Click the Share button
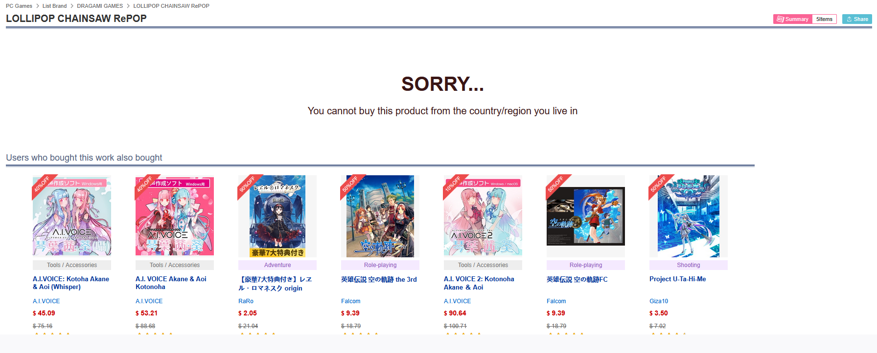This screenshot has width=877, height=353. coord(857,19)
